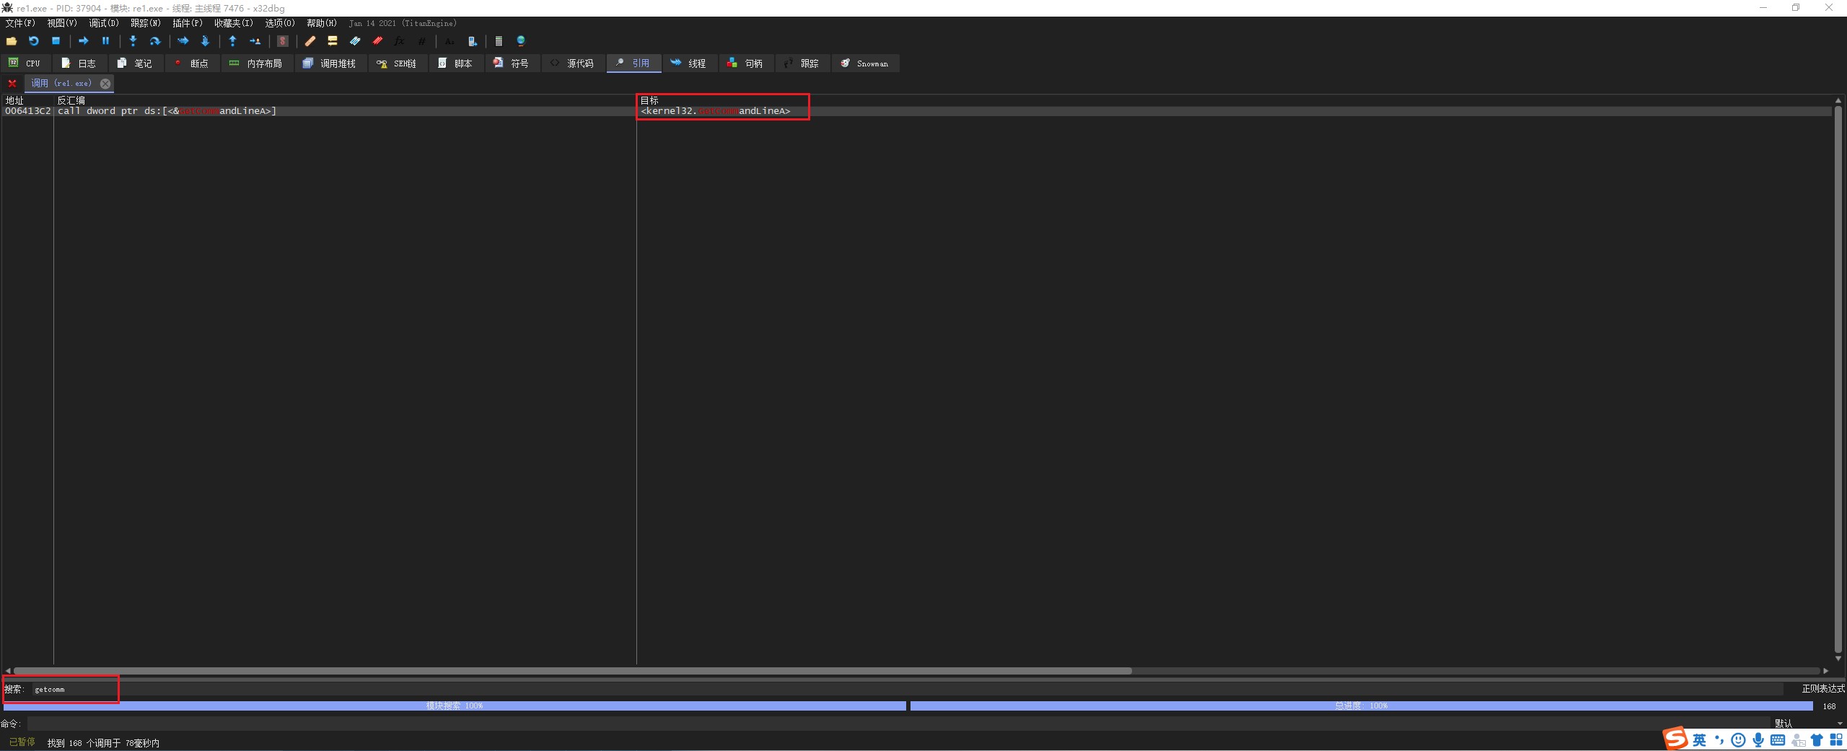1847x751 pixels.
Task: Expand the 默认 command type dropdown
Action: coord(1809,723)
